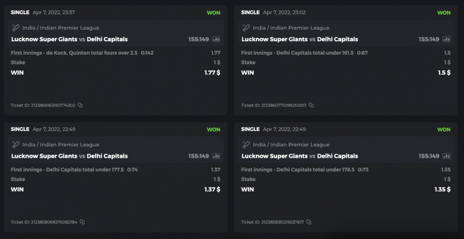Open India / Indian Premier League in under 178.5 ticket
Viewport: 464px width, 239px height.
[291, 145]
